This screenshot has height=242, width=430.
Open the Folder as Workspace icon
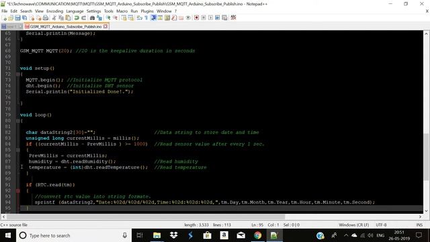181,18
